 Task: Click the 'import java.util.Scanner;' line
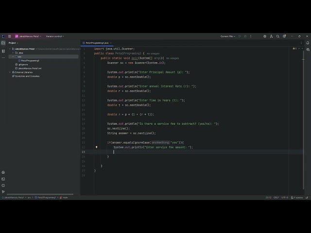coord(115,49)
